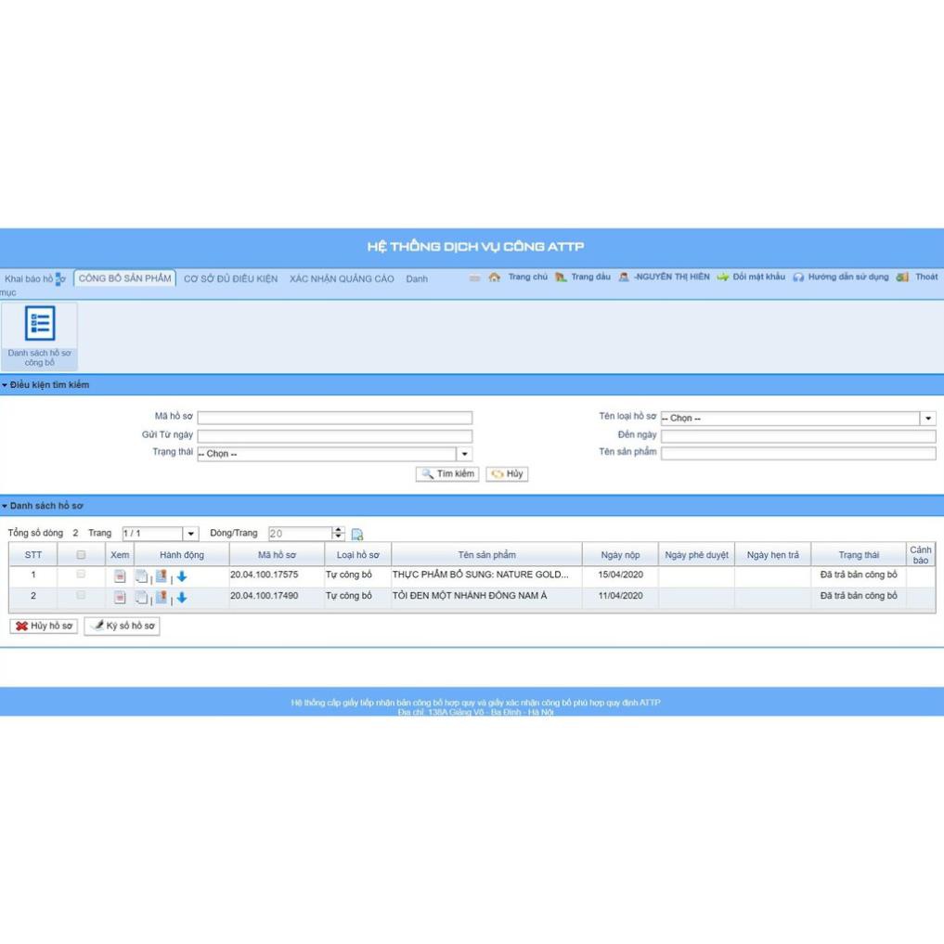Expand the Tên loại hồ sơ dropdown
944x944 pixels.
point(928,419)
